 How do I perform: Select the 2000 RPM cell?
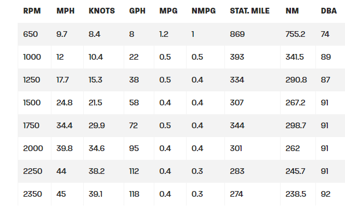pyautogui.click(x=33, y=148)
